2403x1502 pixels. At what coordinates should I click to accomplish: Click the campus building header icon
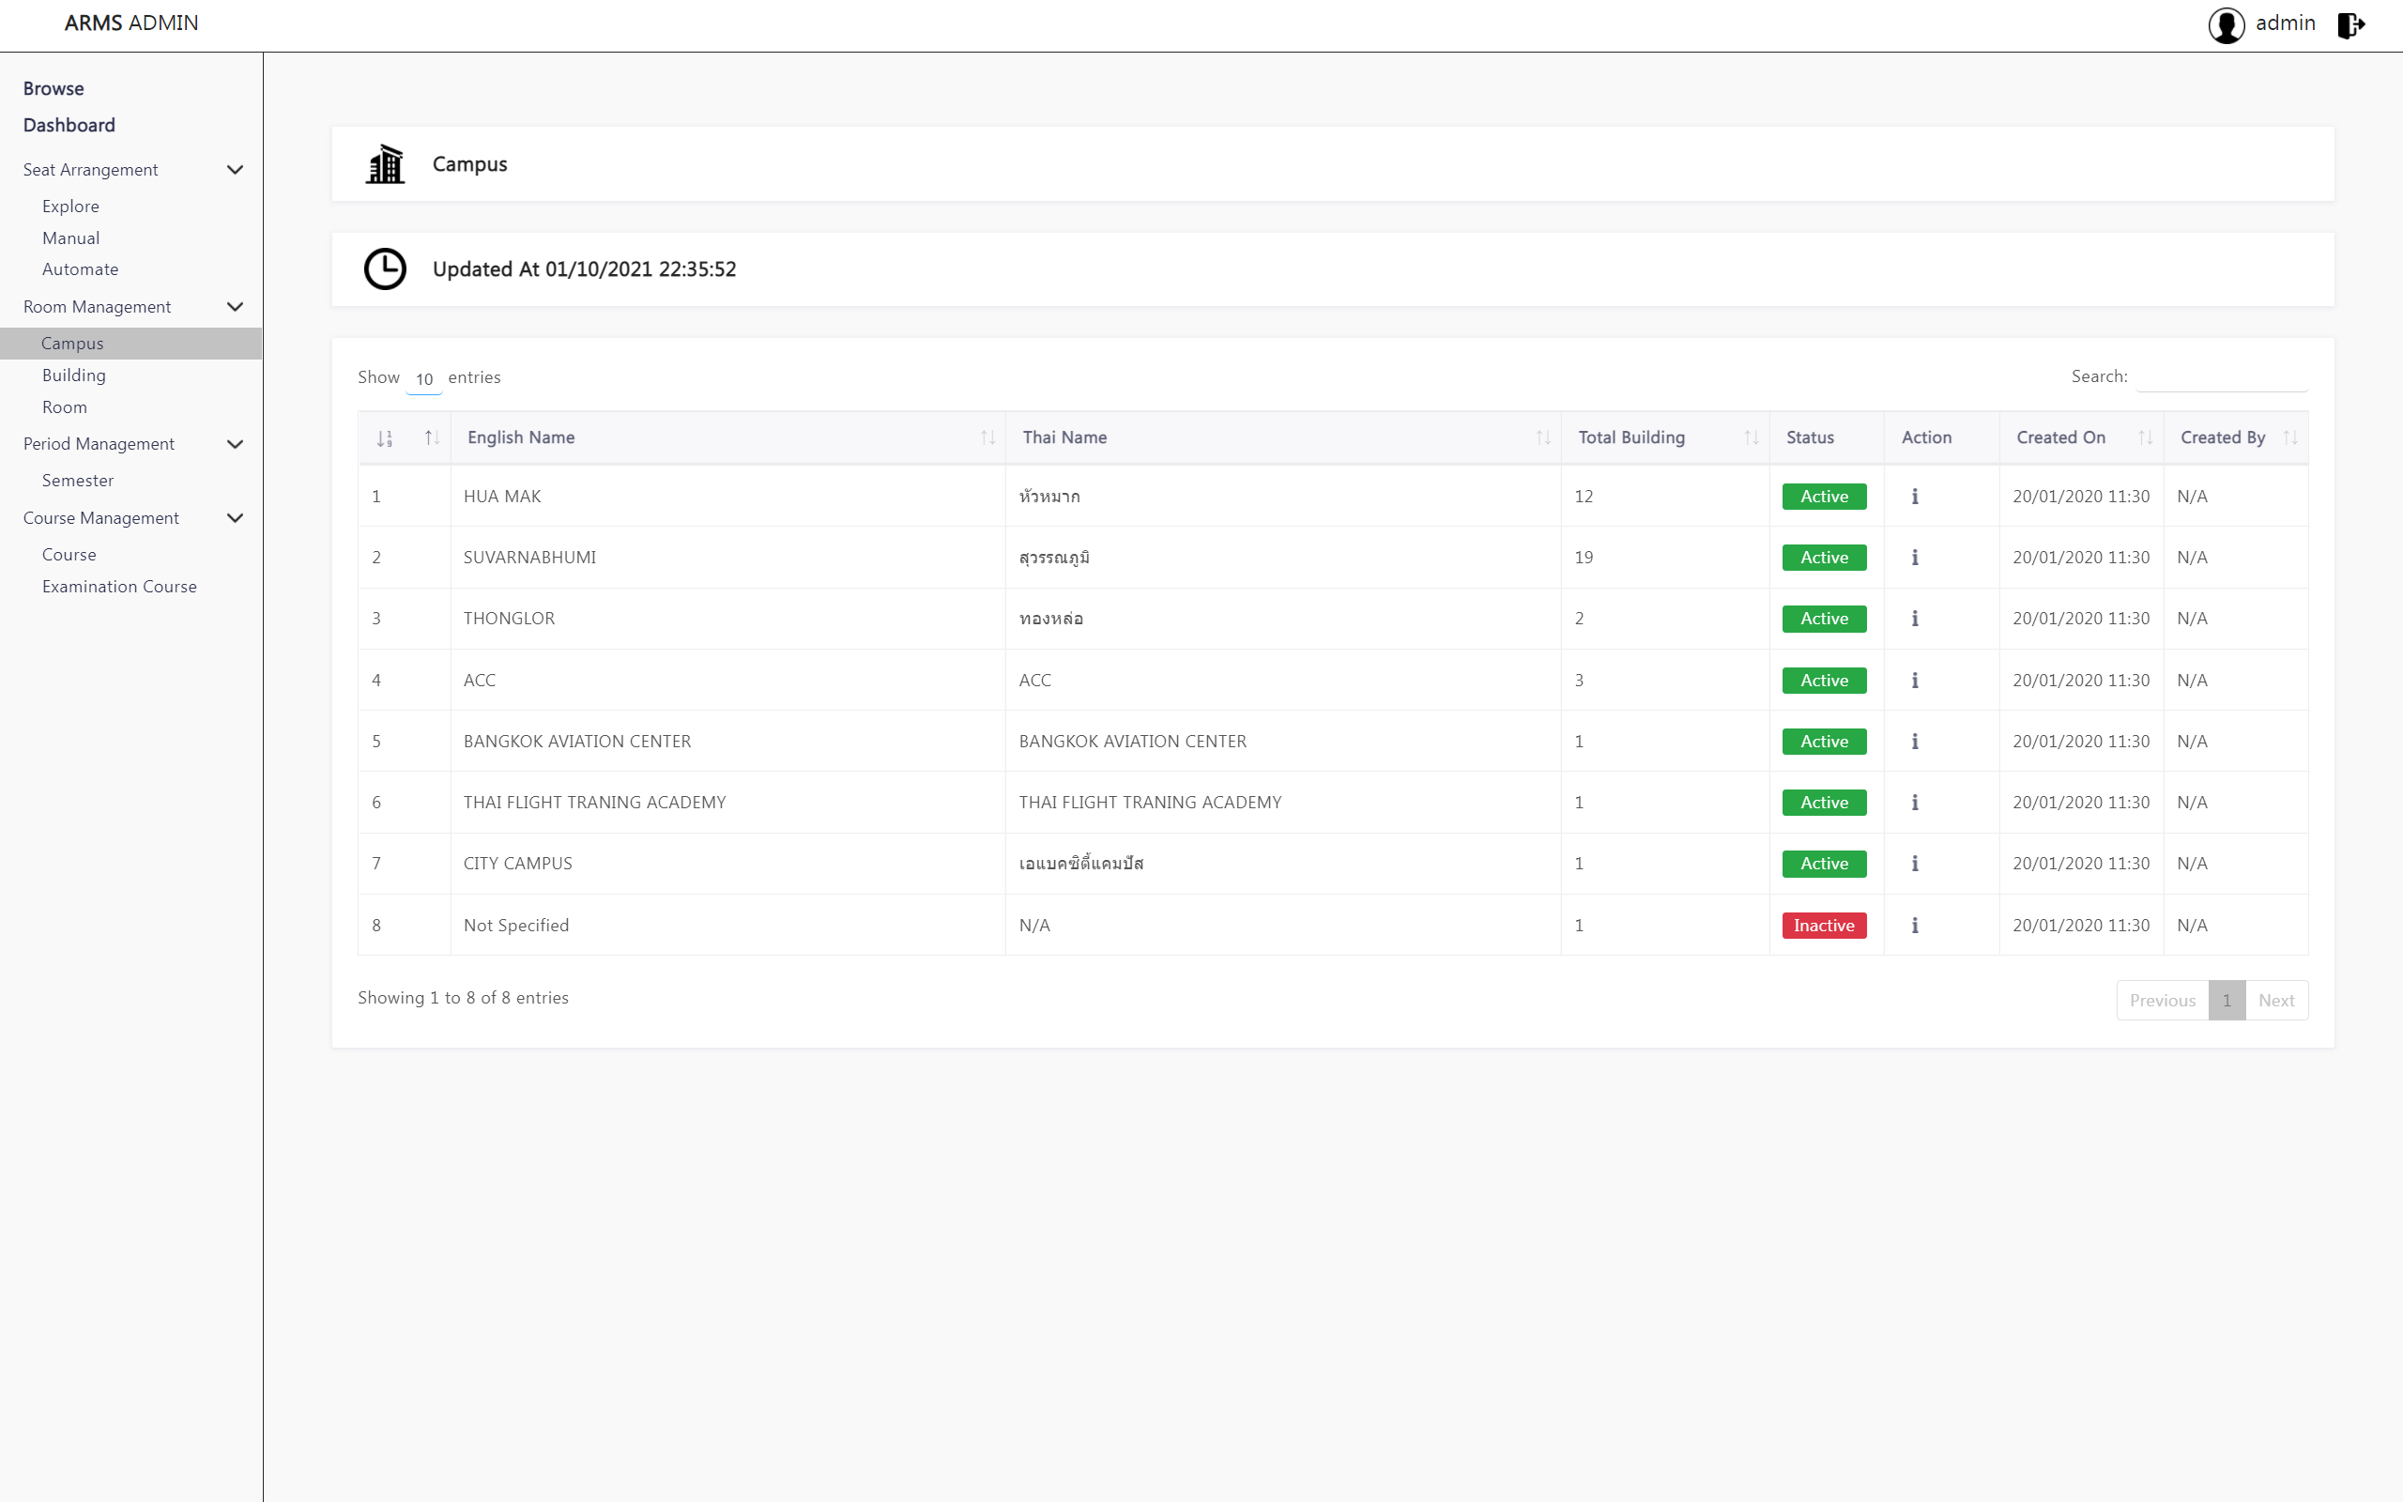click(x=385, y=164)
